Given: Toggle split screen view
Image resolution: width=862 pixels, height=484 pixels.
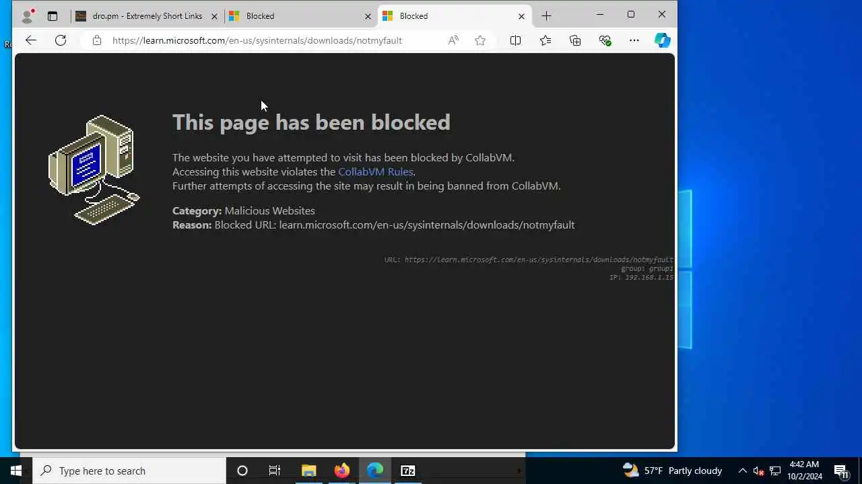Looking at the screenshot, I should coord(515,40).
